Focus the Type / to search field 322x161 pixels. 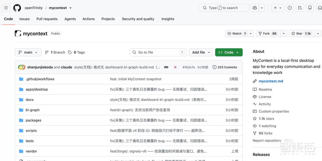224,8
